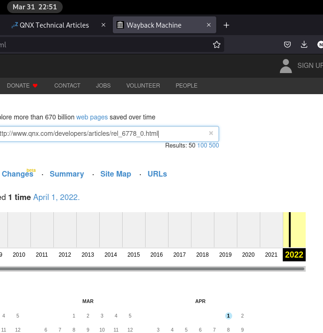323x333 pixels.
Task: Select year 2022 on the timeline
Action: (294, 255)
